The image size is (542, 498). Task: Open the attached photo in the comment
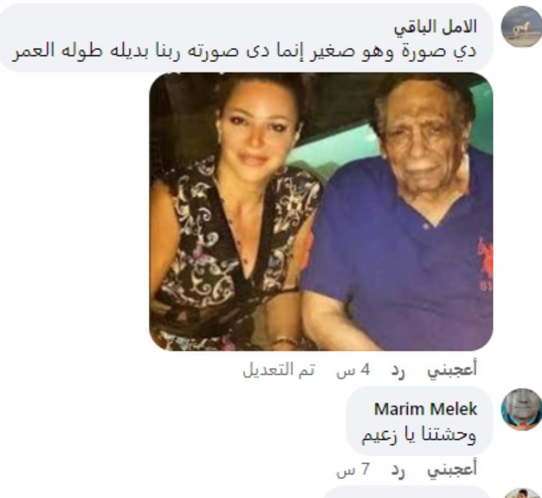(x=321, y=212)
